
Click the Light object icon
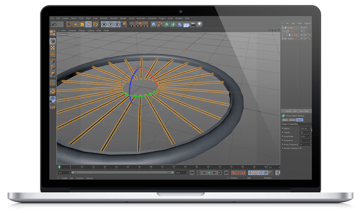click(200, 24)
